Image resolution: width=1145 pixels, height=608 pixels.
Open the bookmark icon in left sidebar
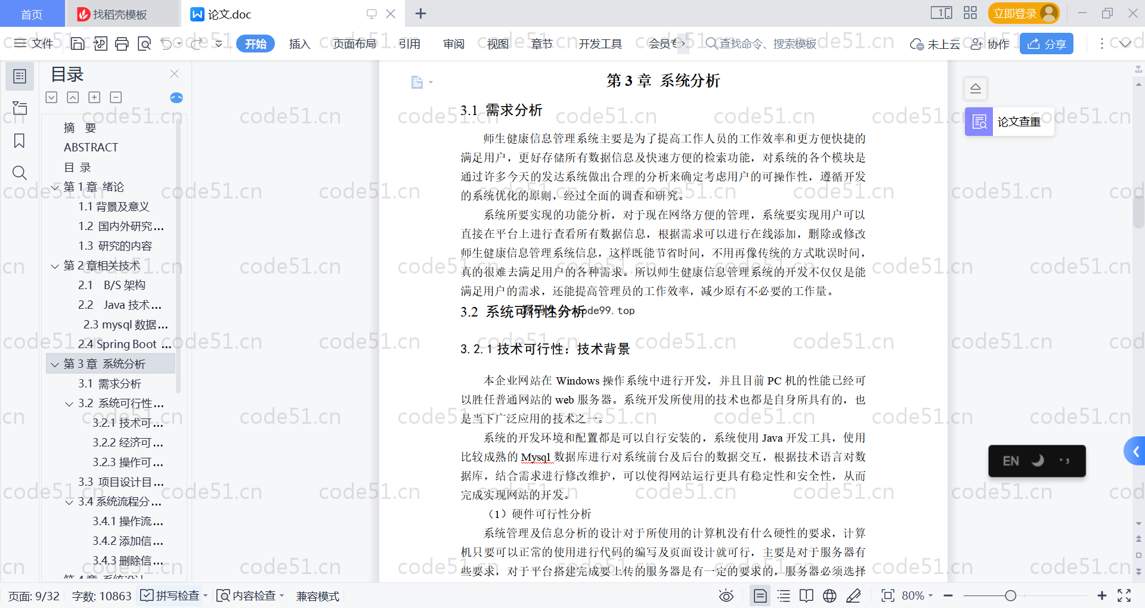20,141
